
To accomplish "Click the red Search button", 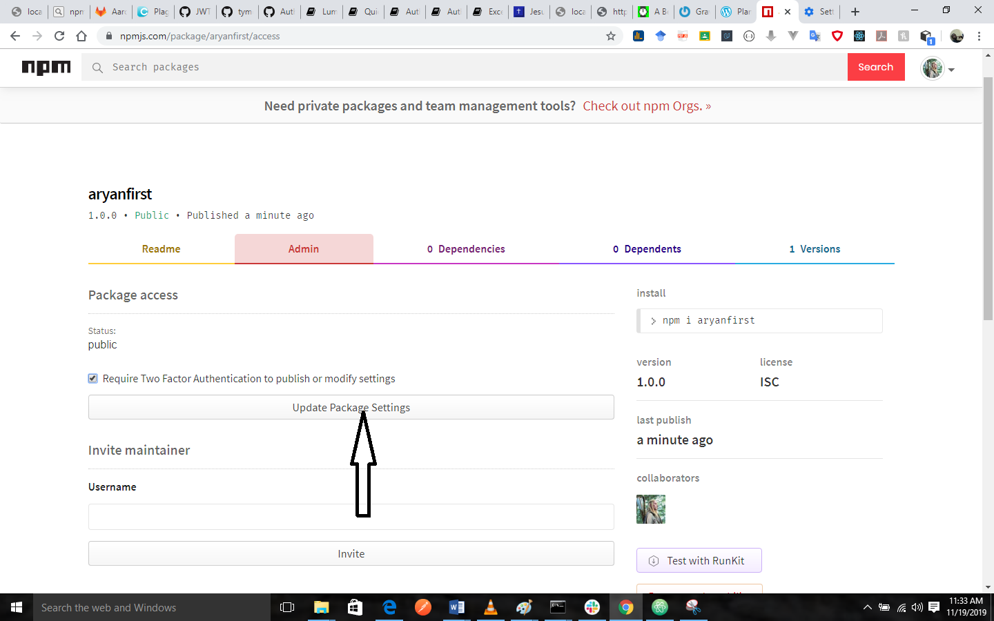I will point(876,67).
